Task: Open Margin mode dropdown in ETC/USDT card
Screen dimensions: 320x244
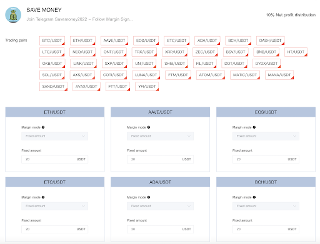Action: [x=54, y=206]
